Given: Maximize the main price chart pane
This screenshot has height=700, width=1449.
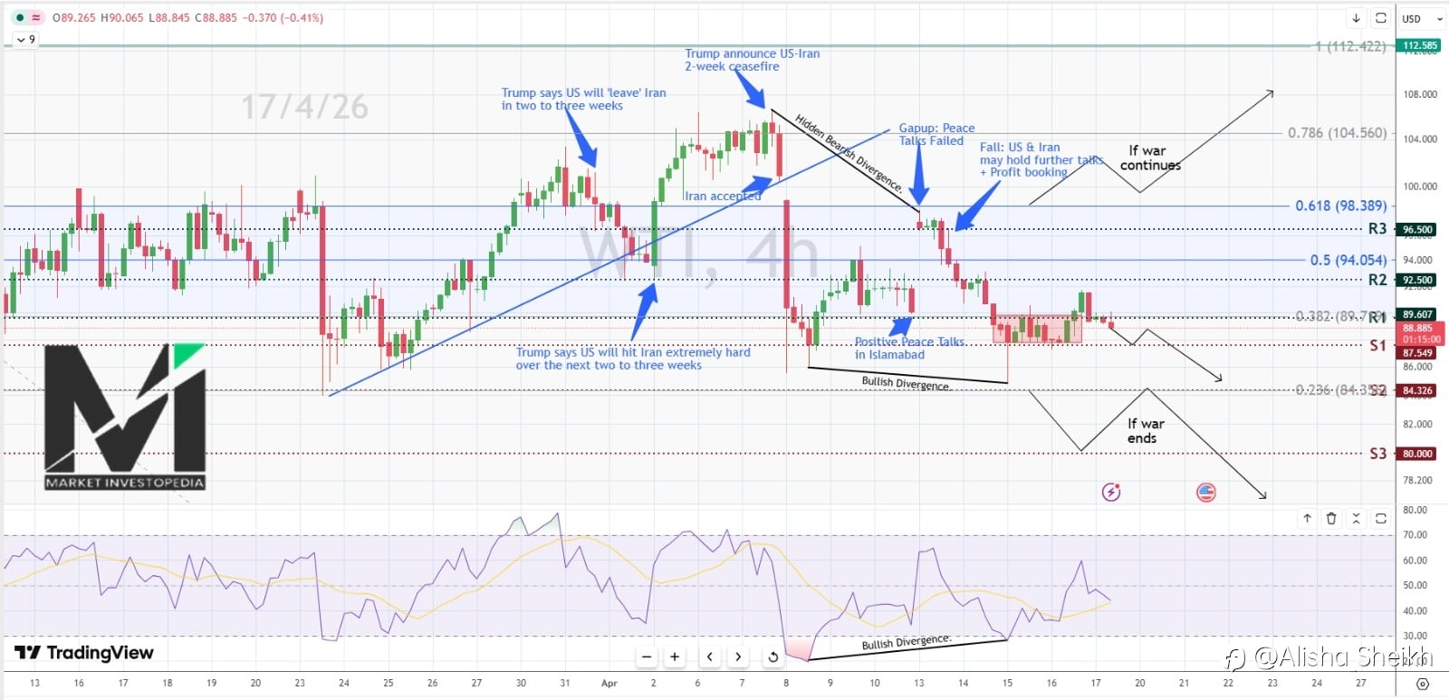Looking at the screenshot, I should click(1381, 17).
